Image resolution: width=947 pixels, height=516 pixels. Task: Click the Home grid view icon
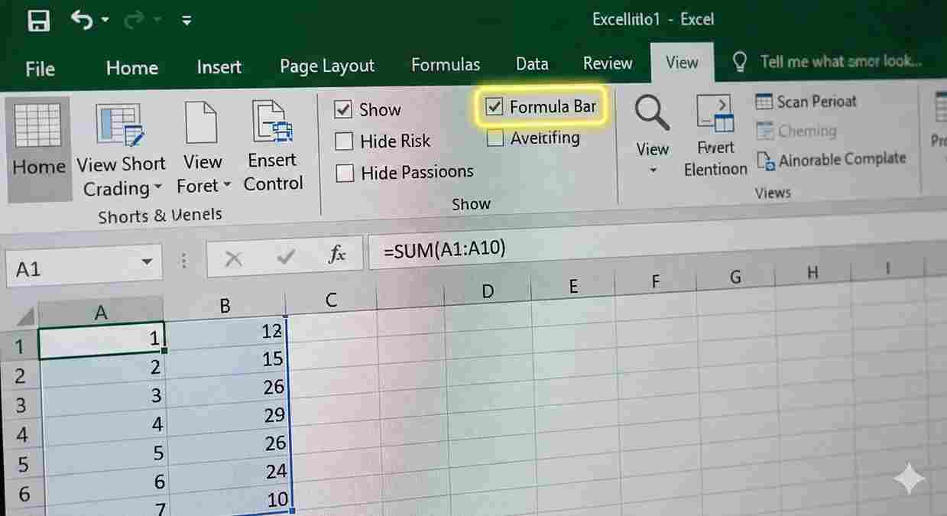pyautogui.click(x=37, y=126)
